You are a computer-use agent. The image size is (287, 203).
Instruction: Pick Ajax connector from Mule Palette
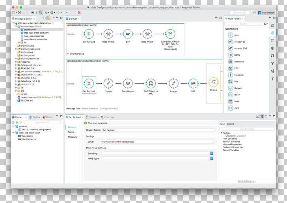[x=233, y=35]
